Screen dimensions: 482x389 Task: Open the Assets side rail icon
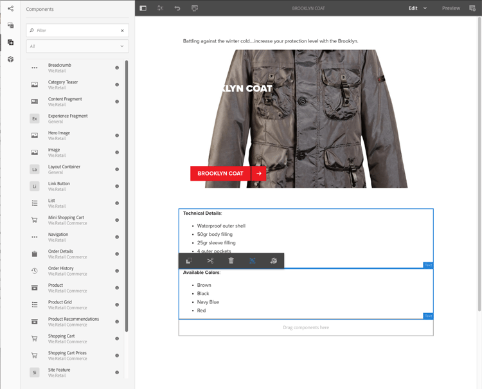(x=10, y=25)
